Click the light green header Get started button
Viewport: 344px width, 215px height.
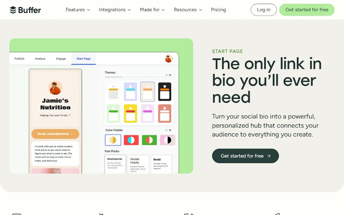(x=307, y=10)
